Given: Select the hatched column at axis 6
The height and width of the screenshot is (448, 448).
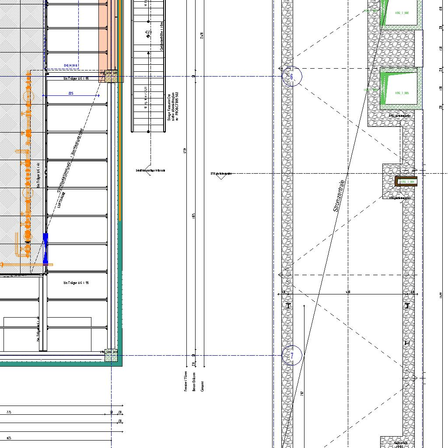Looking at the screenshot, I should pyautogui.click(x=110, y=77).
